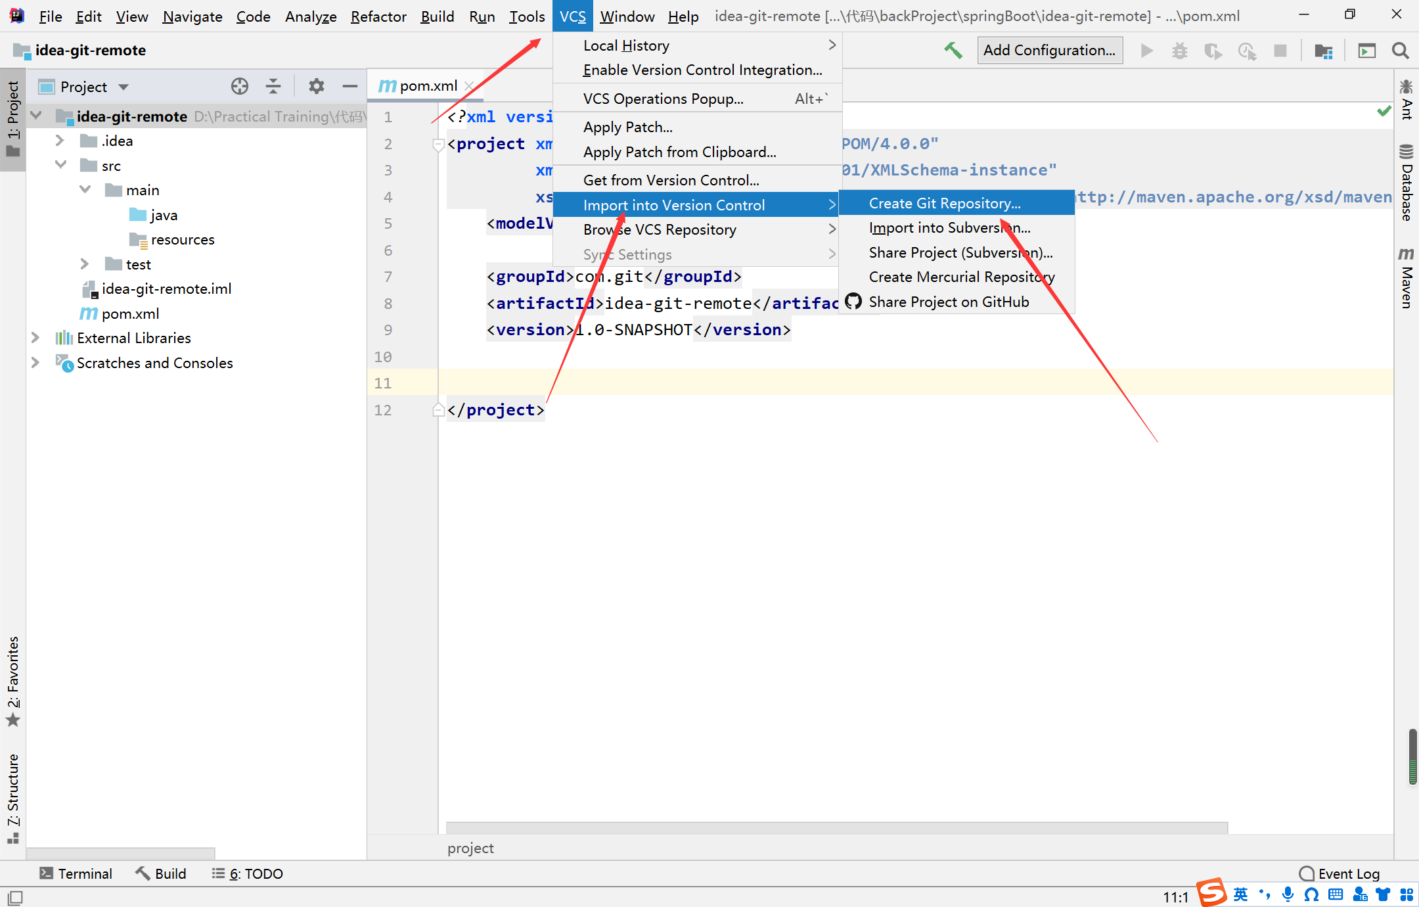Click the Locate file crosshair icon
The height and width of the screenshot is (907, 1419).
click(x=240, y=86)
